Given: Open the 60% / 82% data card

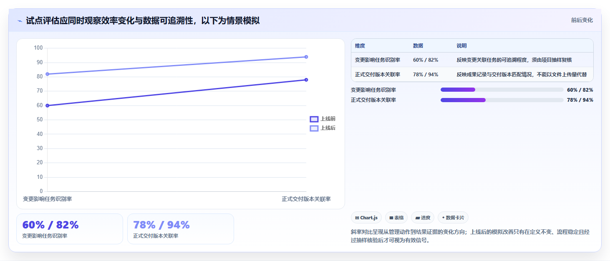Looking at the screenshot, I should (70, 229).
